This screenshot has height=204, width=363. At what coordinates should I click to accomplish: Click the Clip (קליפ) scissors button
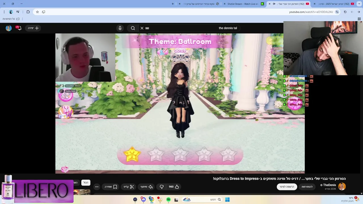click(128, 187)
